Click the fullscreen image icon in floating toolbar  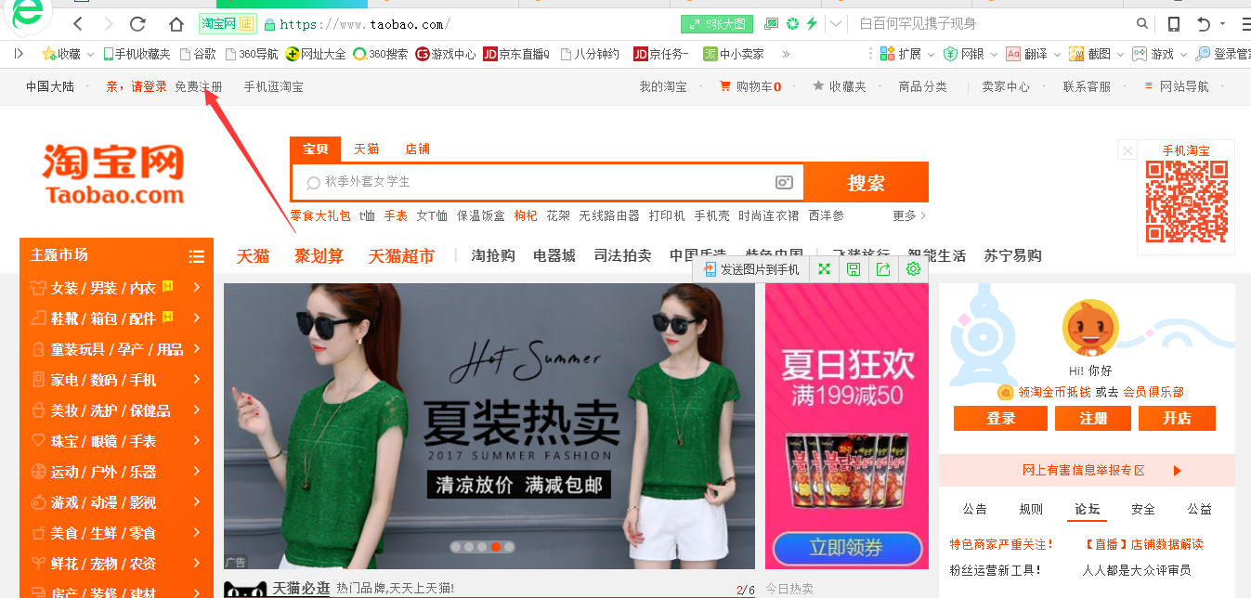point(823,269)
